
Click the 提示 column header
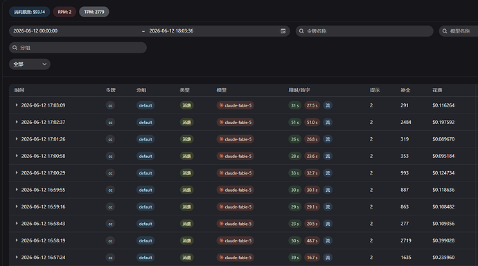375,90
